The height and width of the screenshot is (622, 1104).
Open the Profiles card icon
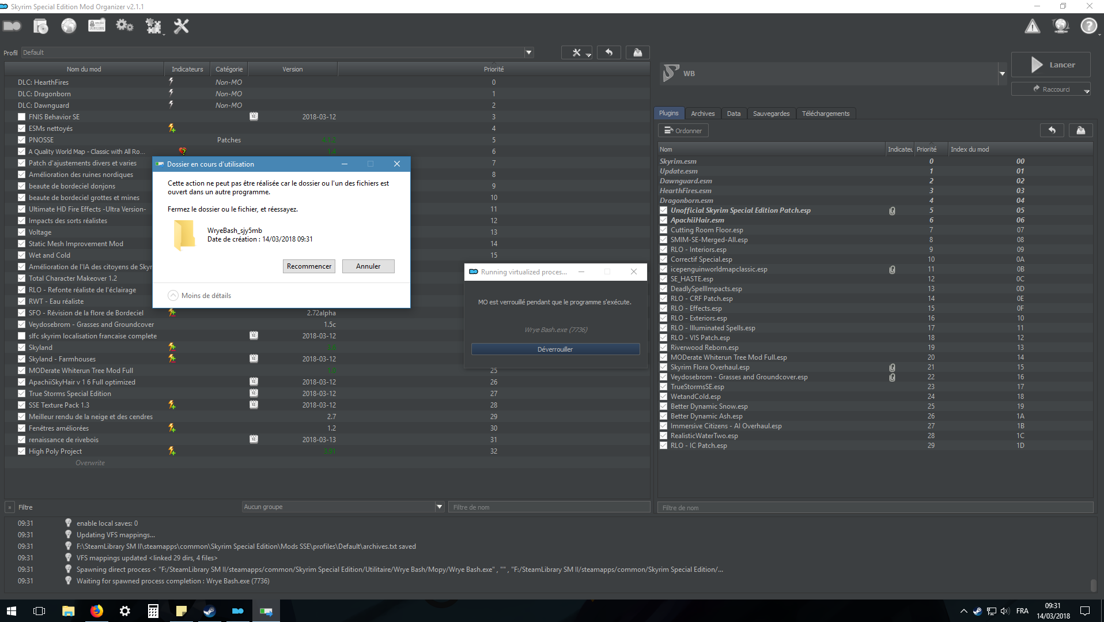96,26
